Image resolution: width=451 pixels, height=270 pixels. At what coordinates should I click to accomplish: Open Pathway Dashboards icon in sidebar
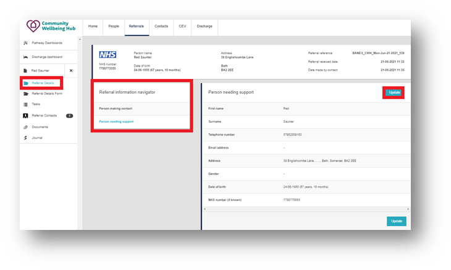click(x=25, y=43)
